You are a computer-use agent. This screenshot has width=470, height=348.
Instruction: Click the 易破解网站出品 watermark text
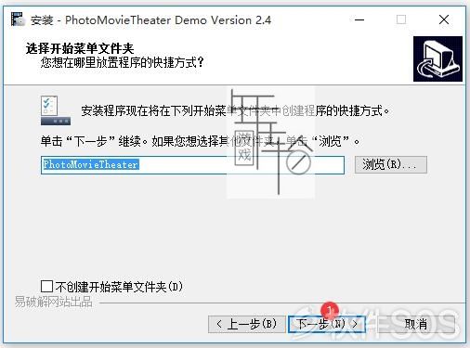(54, 302)
